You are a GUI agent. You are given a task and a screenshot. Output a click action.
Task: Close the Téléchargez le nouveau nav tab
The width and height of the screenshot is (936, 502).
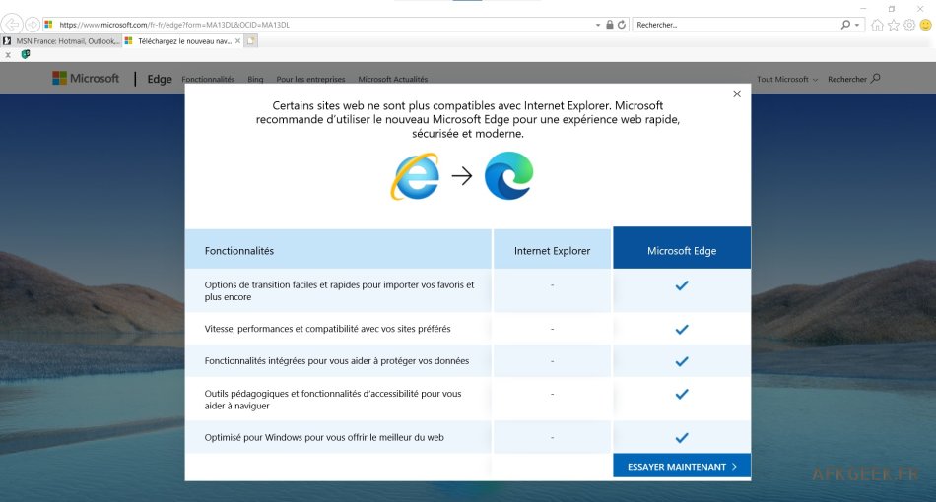pos(238,41)
